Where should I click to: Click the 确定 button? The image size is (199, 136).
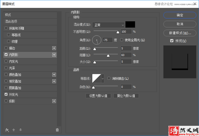click(180, 15)
